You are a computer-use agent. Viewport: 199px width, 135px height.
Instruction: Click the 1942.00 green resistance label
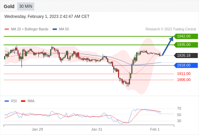click(186, 36)
